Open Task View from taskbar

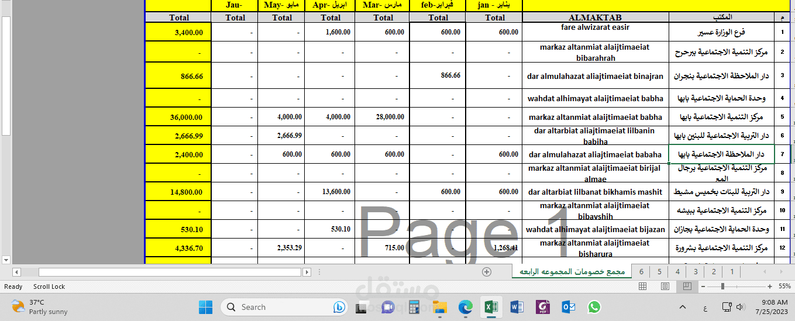[x=362, y=307]
